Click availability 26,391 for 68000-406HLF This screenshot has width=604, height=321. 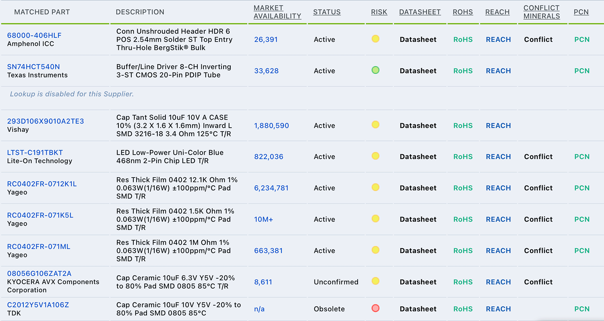[x=266, y=39]
